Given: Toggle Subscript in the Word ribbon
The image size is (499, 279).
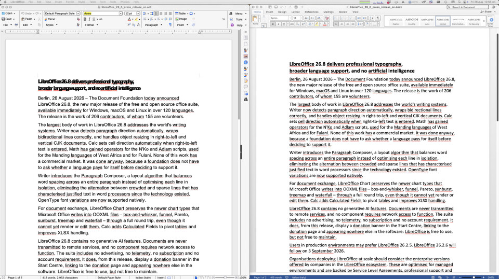Looking at the screenshot, I should [x=297, y=24].
